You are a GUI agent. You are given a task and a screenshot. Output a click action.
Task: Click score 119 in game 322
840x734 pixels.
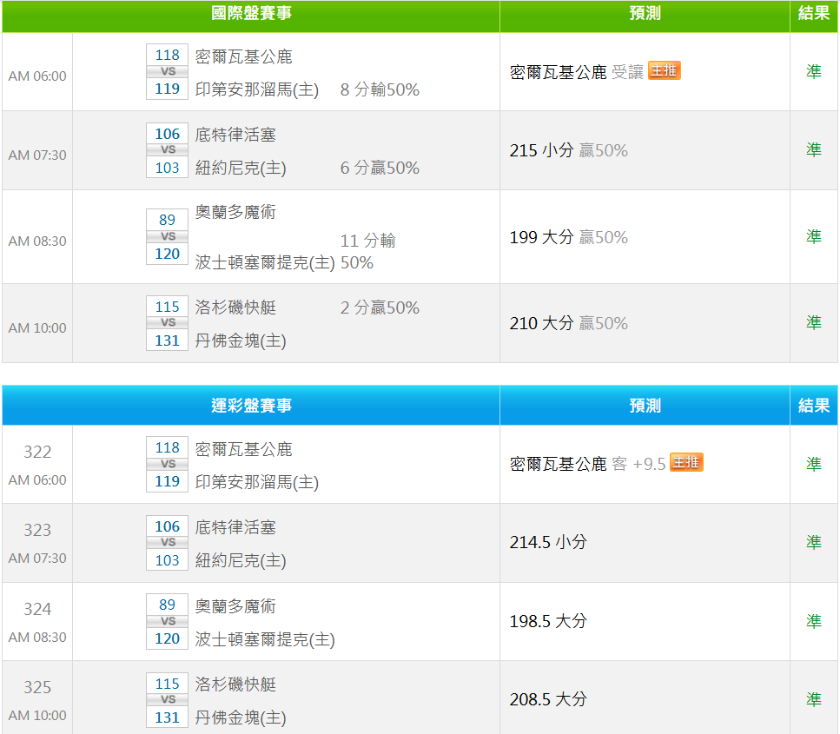(167, 481)
